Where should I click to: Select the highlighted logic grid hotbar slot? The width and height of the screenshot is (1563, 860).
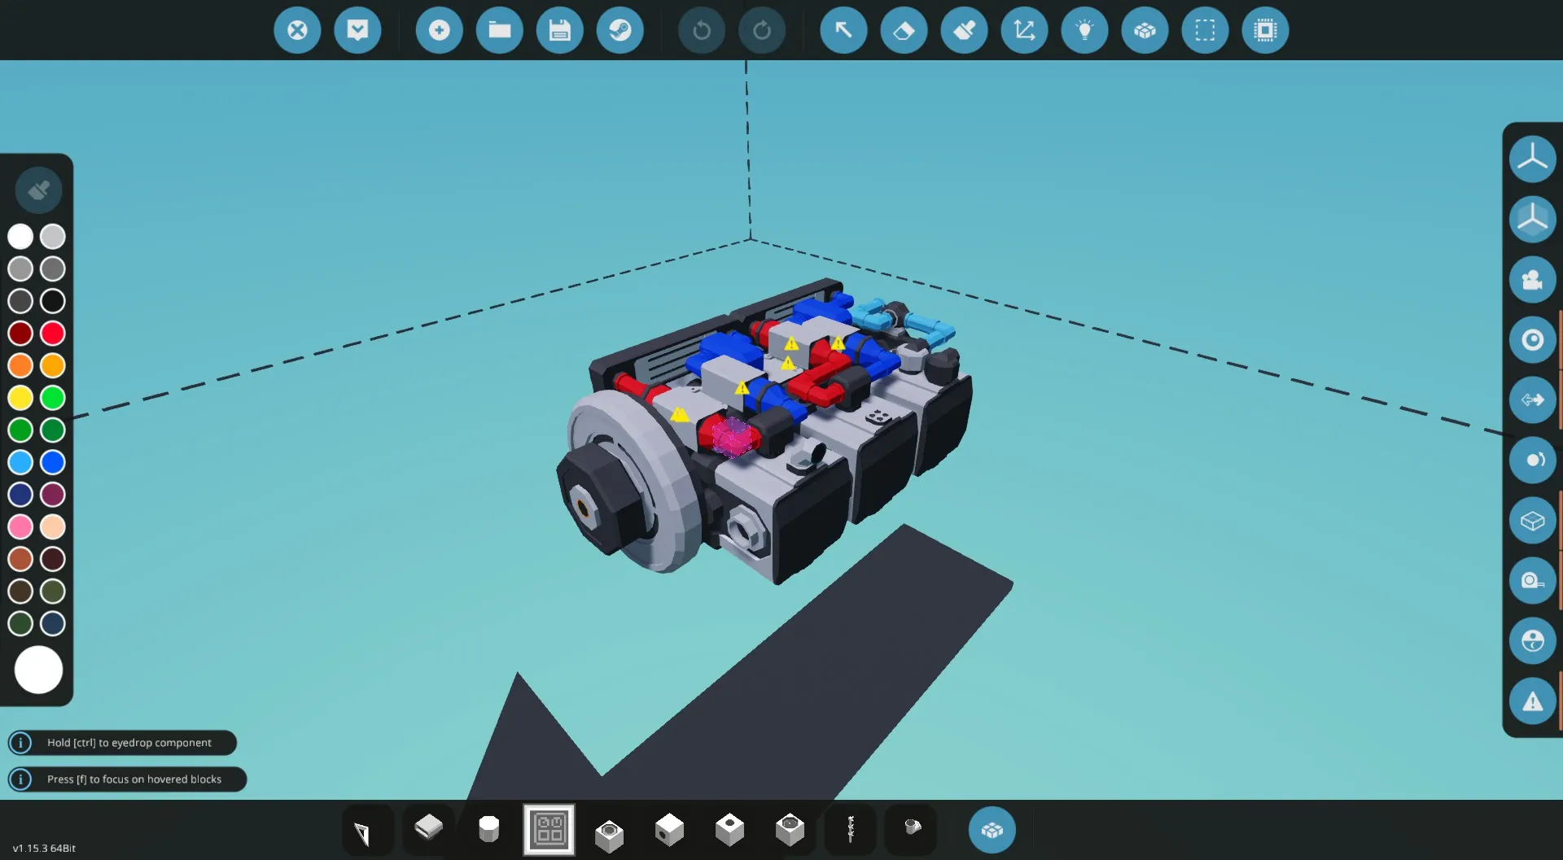coord(549,830)
